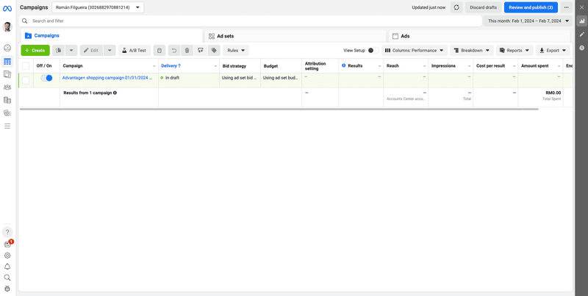Switch to the Ads tab
Image resolution: width=588 pixels, height=296 pixels.
click(481, 36)
